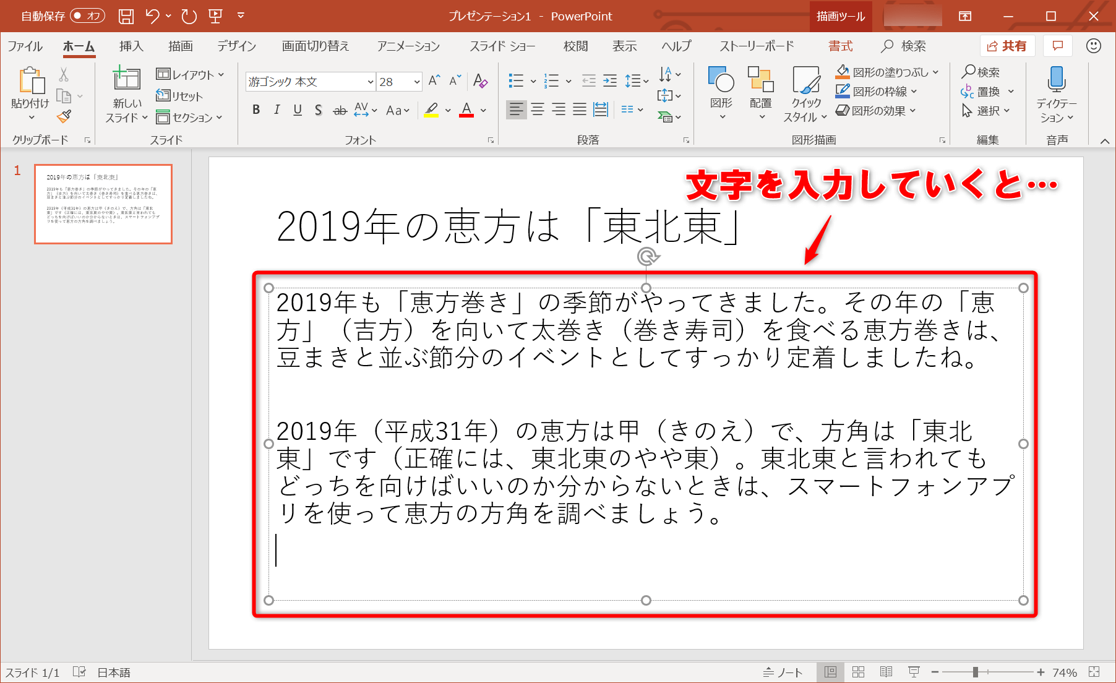
Task: Select align text left
Action: point(516,110)
